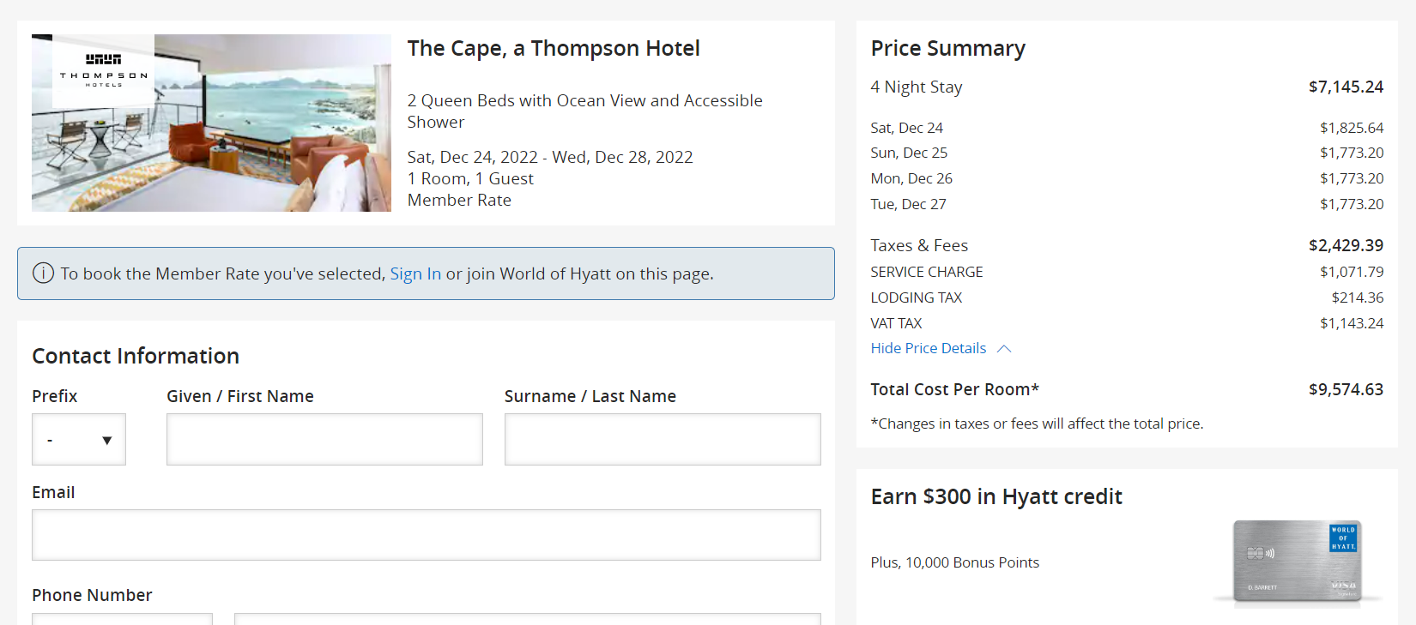
Task: Open the Prefix dropdown
Action: tap(79, 440)
